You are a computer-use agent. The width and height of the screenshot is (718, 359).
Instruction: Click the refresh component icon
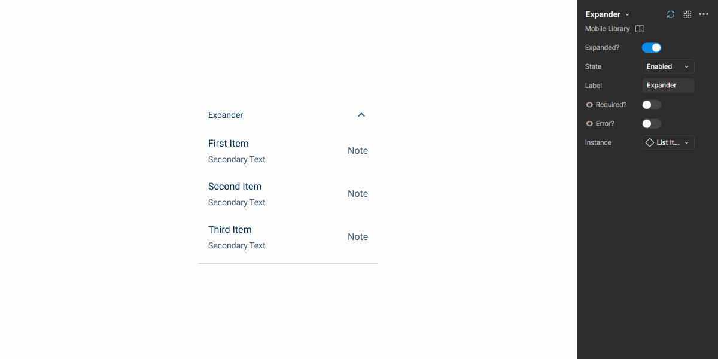(670, 14)
